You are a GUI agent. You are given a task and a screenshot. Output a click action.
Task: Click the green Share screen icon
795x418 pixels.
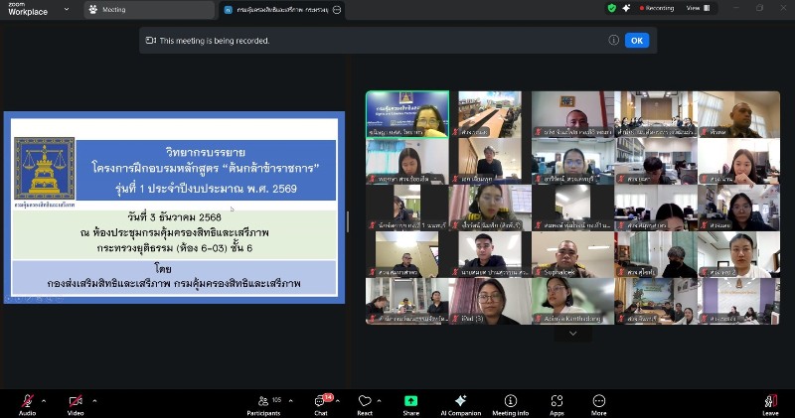tap(410, 401)
